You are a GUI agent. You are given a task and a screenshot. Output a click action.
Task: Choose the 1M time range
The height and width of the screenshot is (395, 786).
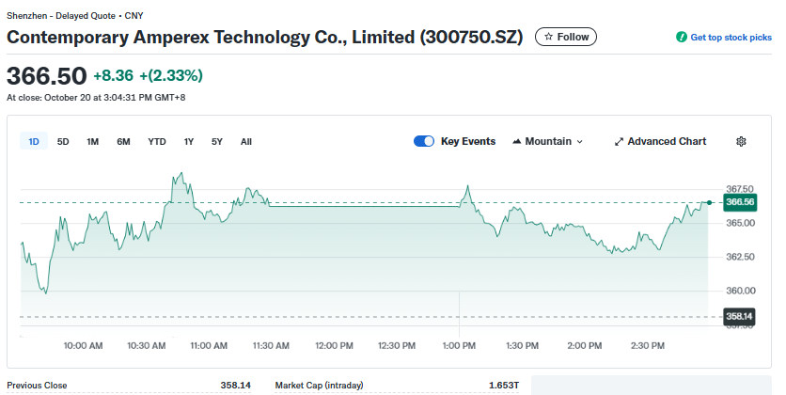(x=93, y=142)
